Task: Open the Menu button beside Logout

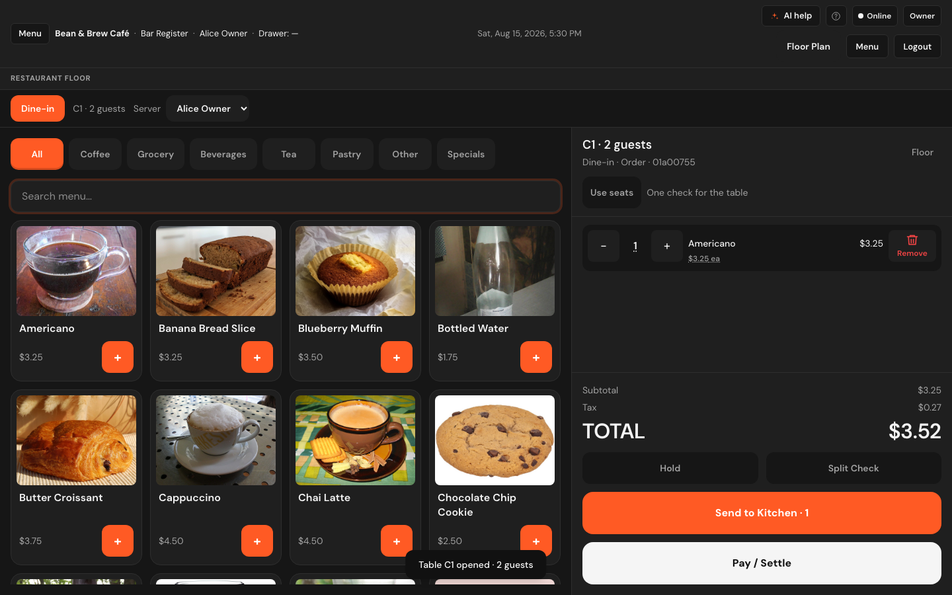Action: coord(867,46)
